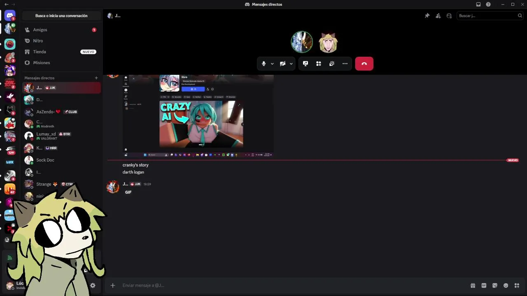Turn on the camera in the call

pos(282,64)
